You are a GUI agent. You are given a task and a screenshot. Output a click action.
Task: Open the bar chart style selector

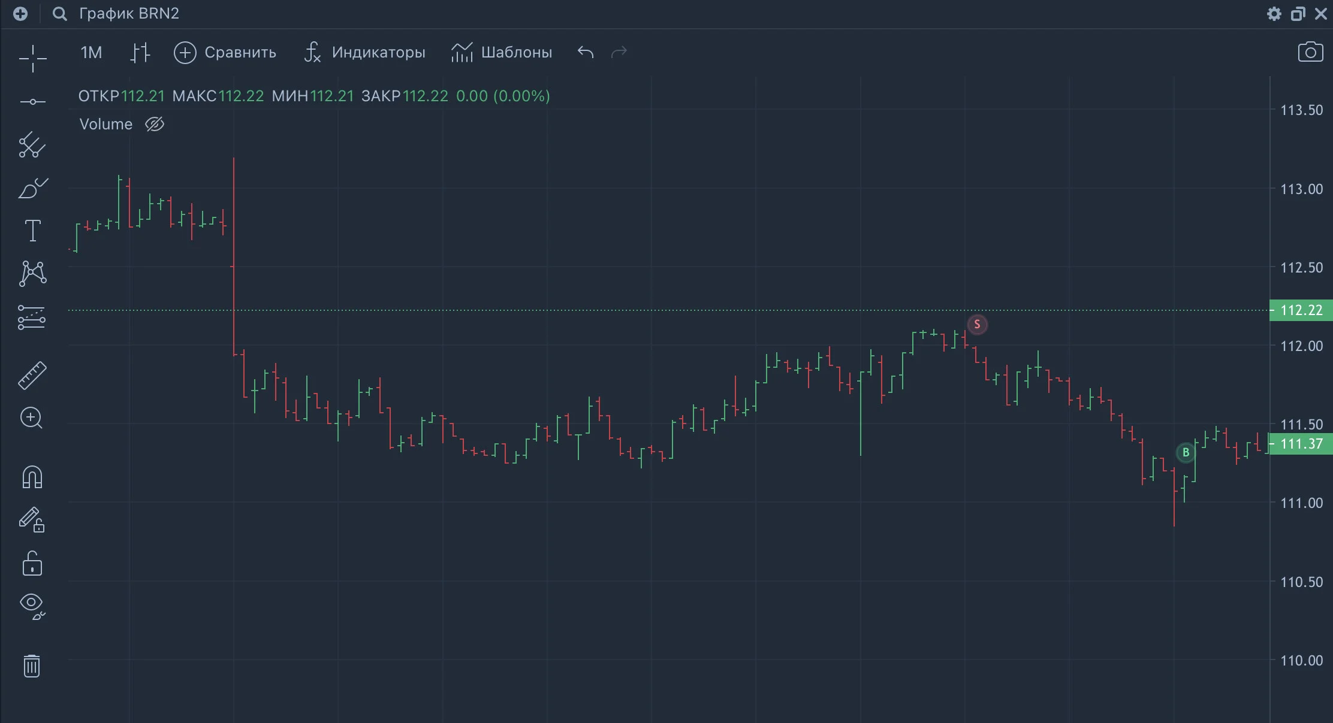tap(140, 53)
